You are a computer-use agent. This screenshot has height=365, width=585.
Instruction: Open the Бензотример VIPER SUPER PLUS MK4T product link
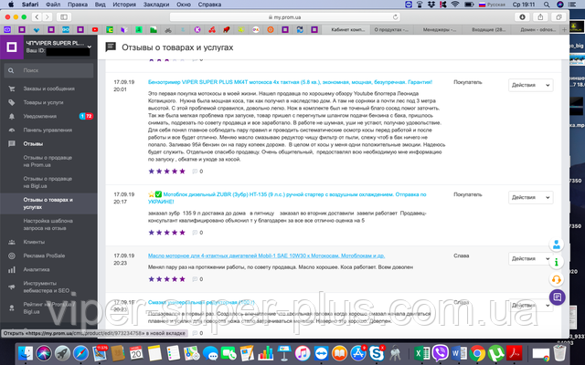[290, 82]
